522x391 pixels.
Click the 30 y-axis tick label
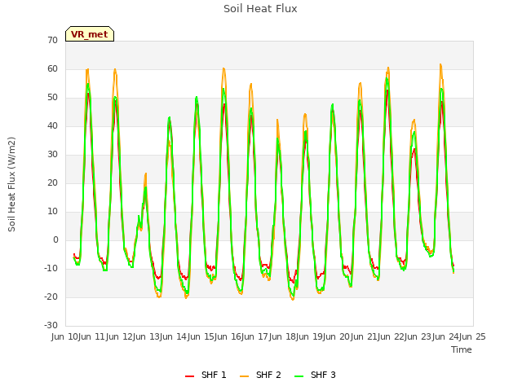click(52, 155)
